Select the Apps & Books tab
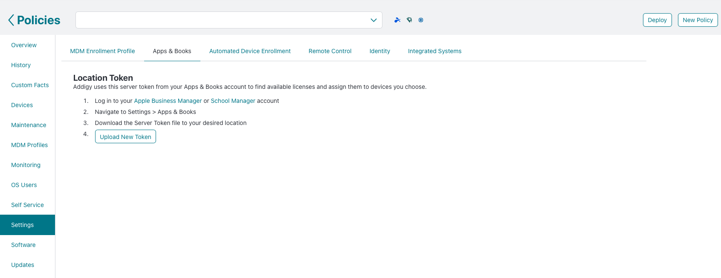Screen dimensions: 721x278 click(172, 51)
